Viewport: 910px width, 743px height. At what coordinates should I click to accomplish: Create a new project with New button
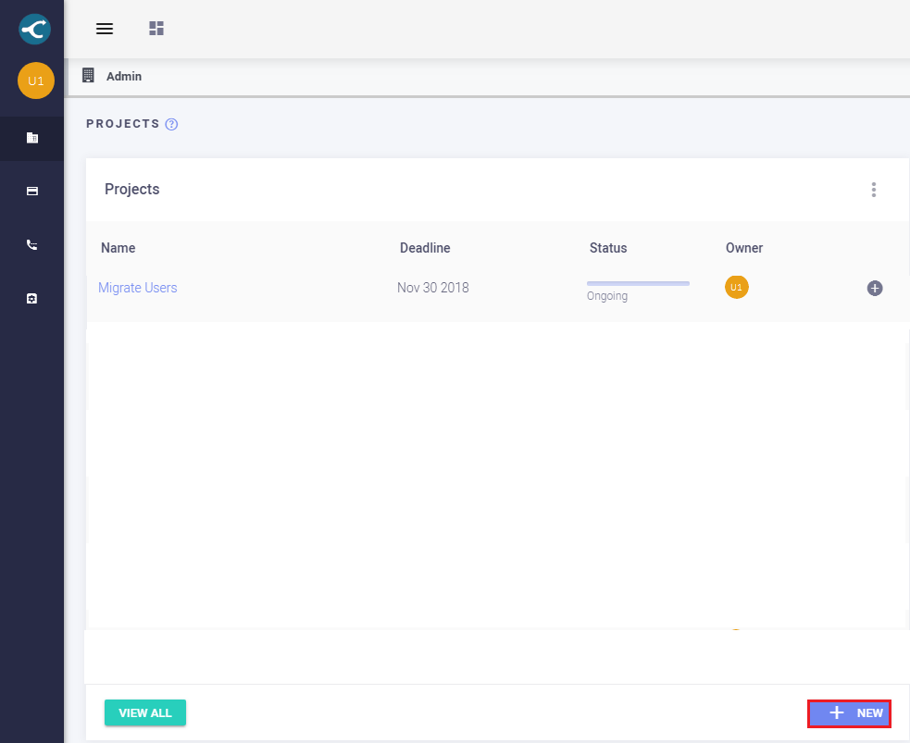coord(849,713)
